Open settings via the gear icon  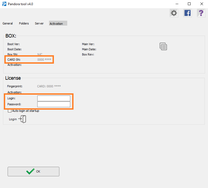(x=174, y=13)
